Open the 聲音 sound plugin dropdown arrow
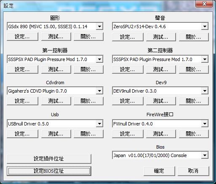 [x=205, y=27]
